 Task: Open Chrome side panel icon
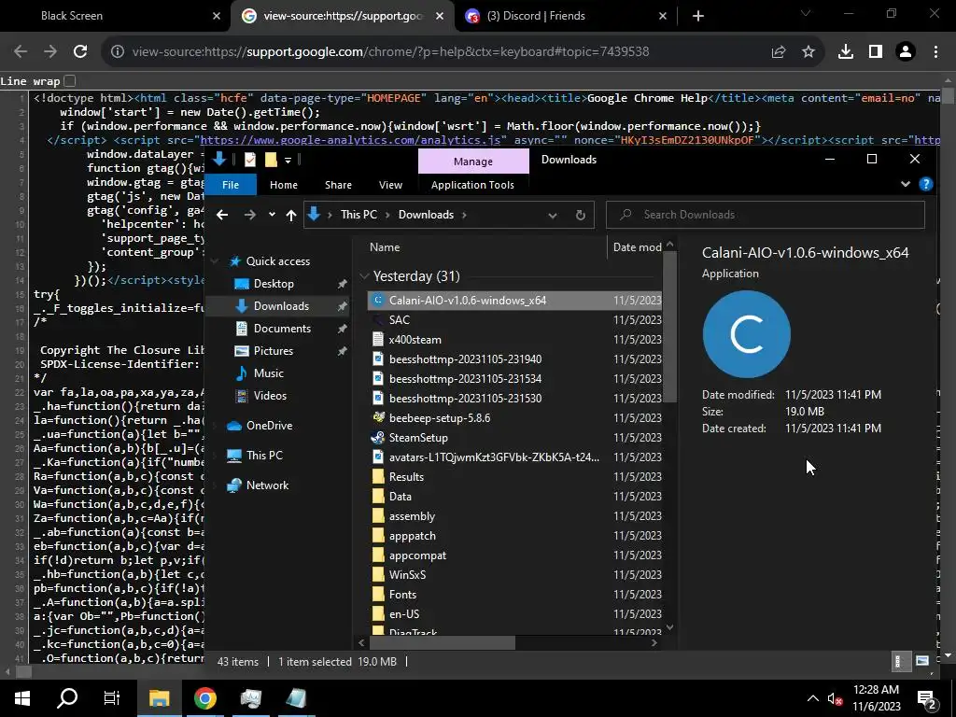point(876,52)
